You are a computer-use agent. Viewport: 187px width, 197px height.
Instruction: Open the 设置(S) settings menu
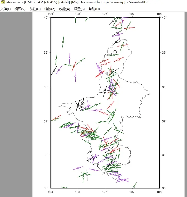pyautogui.click(x=79, y=9)
